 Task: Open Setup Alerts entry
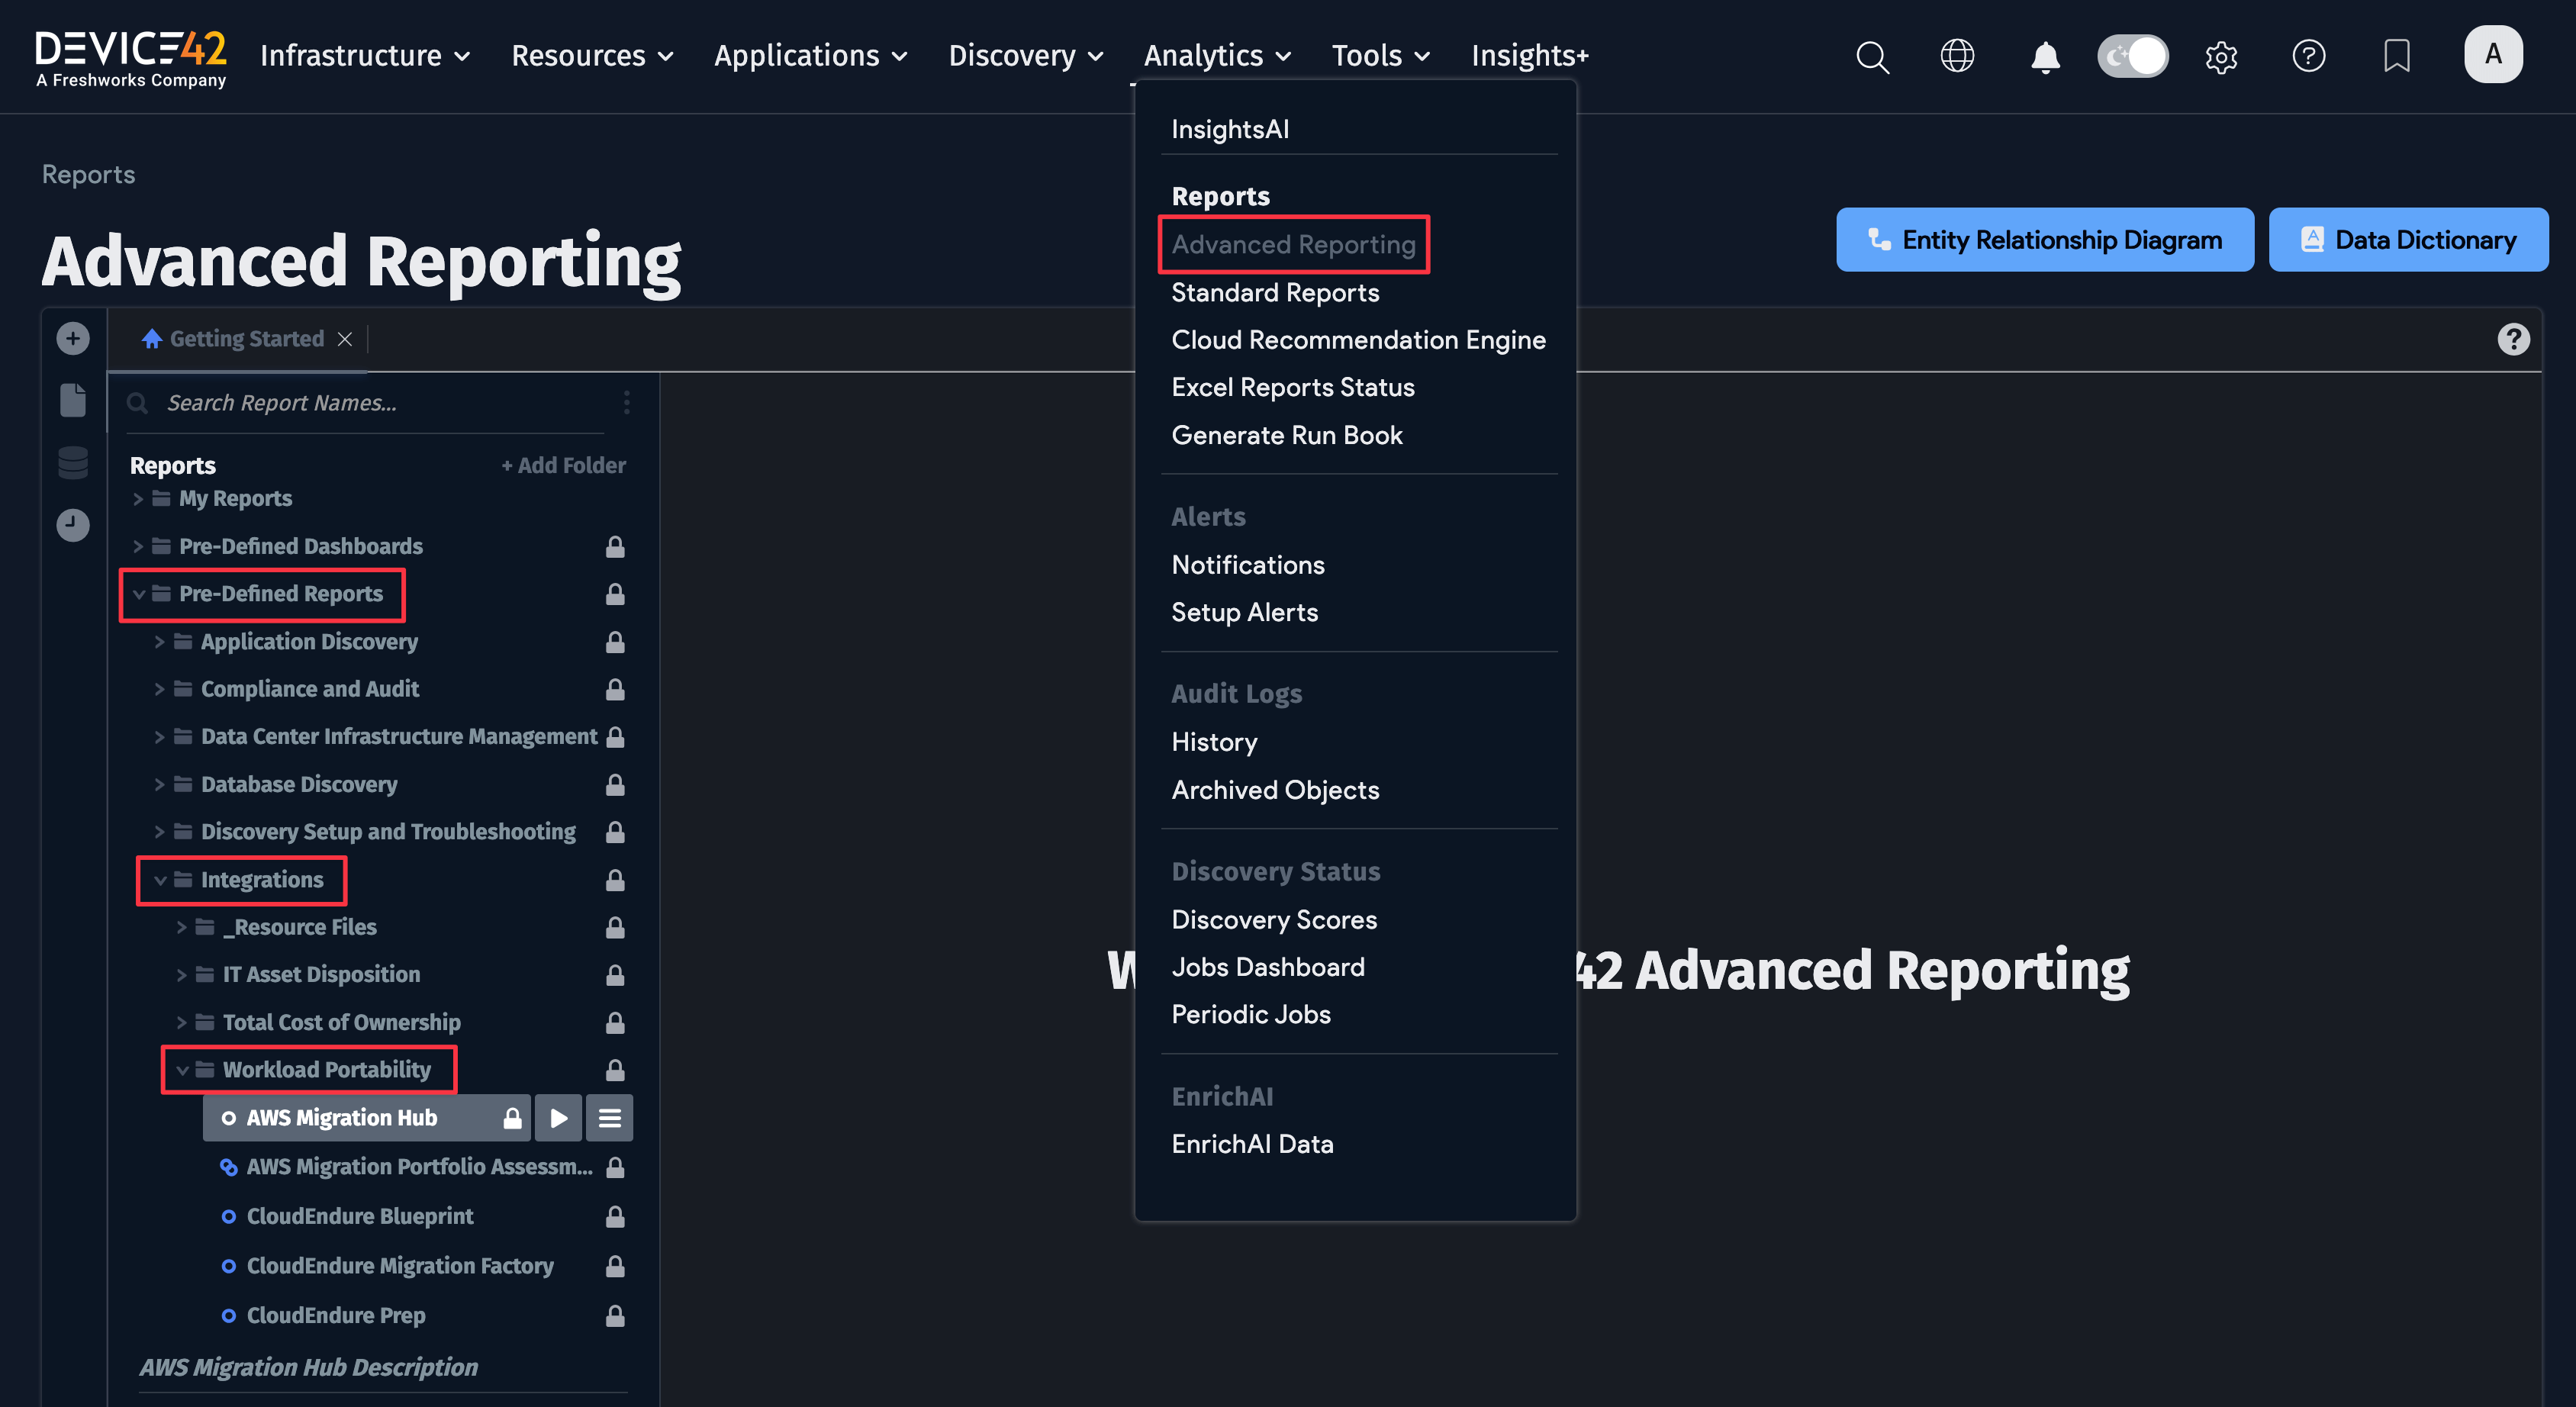[x=1244, y=612]
